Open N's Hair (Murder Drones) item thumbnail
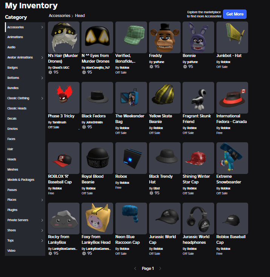270x277 pixels. coord(64,37)
